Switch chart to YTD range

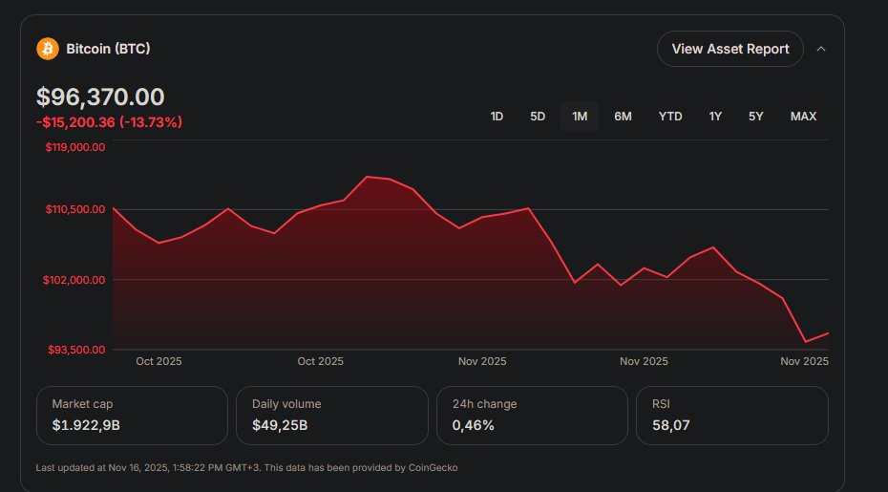coord(670,117)
